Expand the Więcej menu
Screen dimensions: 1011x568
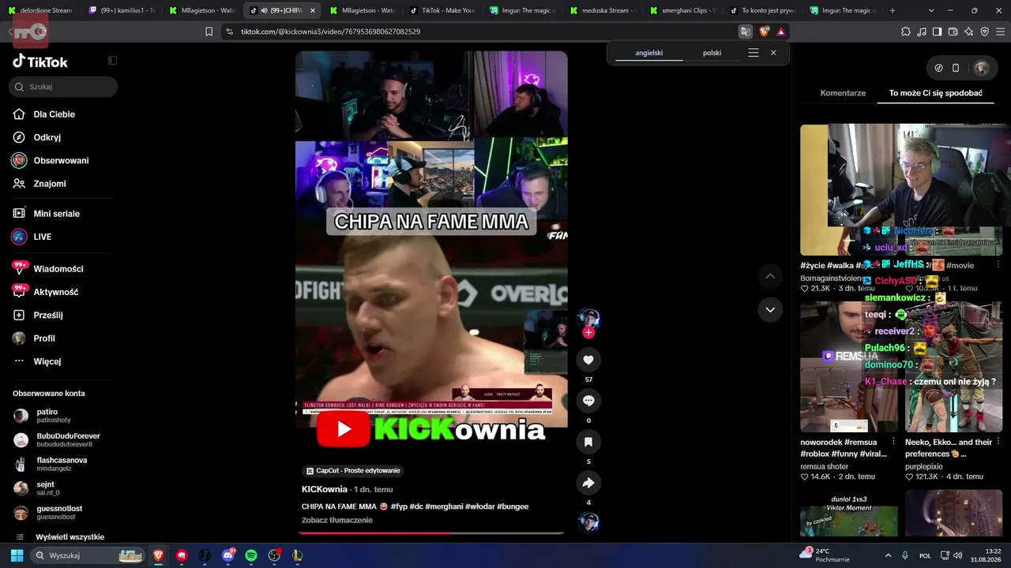click(47, 361)
